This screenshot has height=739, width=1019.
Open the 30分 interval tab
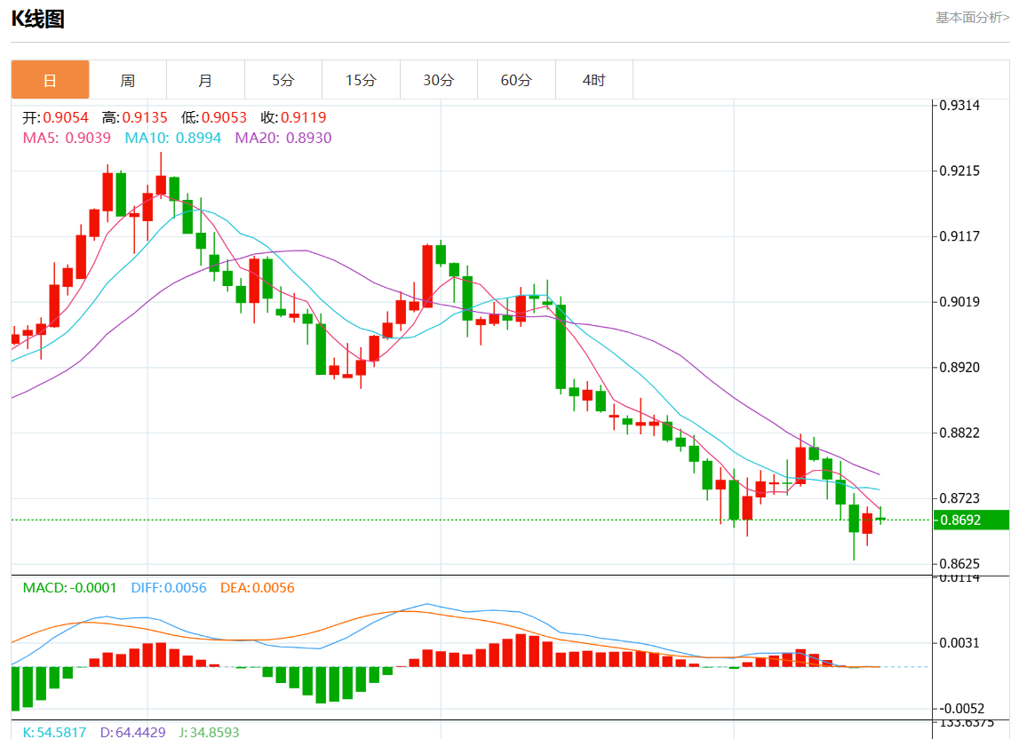coord(439,80)
